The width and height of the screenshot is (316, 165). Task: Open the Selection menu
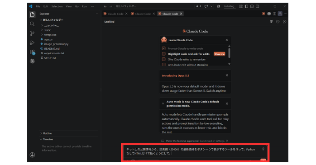(x=57, y=6)
